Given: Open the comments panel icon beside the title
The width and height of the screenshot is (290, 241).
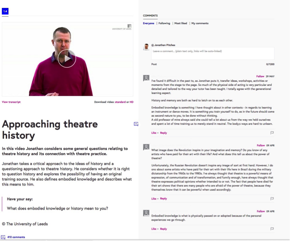Looking at the screenshot, I should click(x=136, y=124).
